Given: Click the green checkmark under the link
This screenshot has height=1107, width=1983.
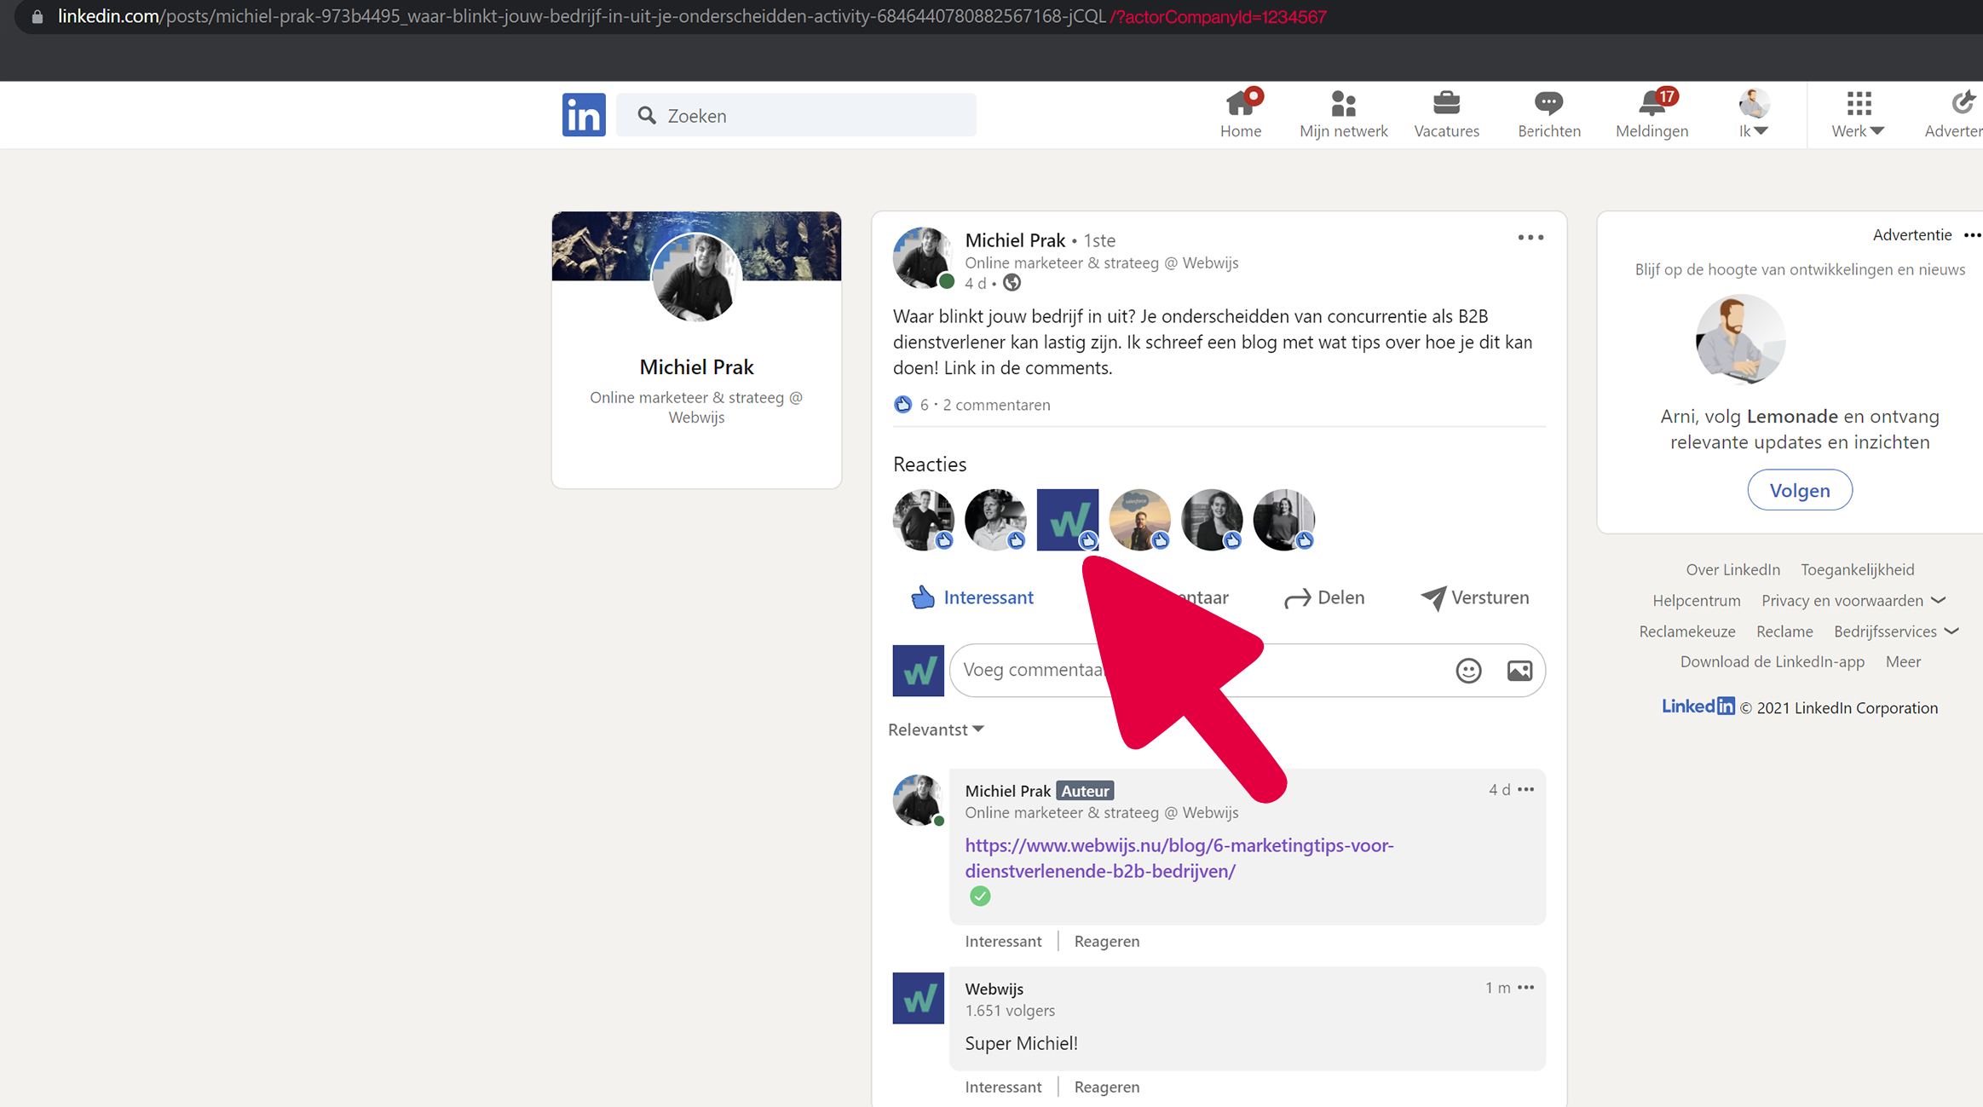Looking at the screenshot, I should pyautogui.click(x=980, y=896).
